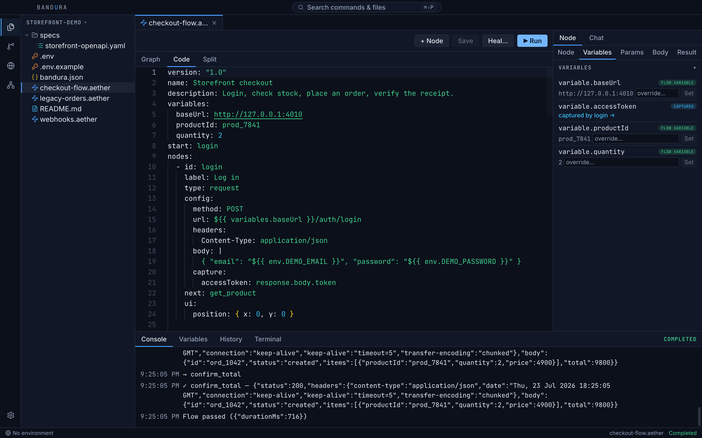
Task: Open settings gear in sidebar
Action: coord(11,415)
